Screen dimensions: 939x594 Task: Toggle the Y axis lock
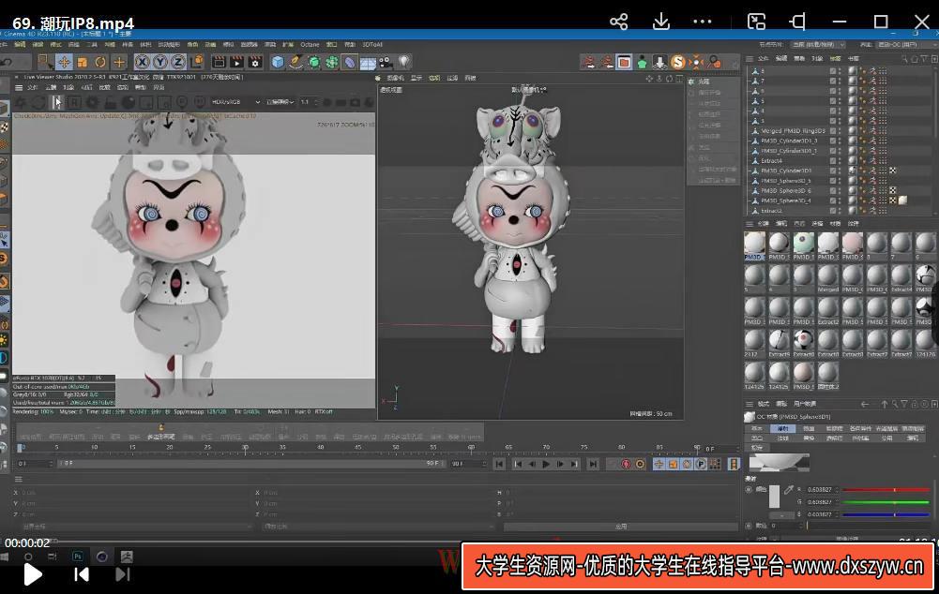tap(159, 62)
